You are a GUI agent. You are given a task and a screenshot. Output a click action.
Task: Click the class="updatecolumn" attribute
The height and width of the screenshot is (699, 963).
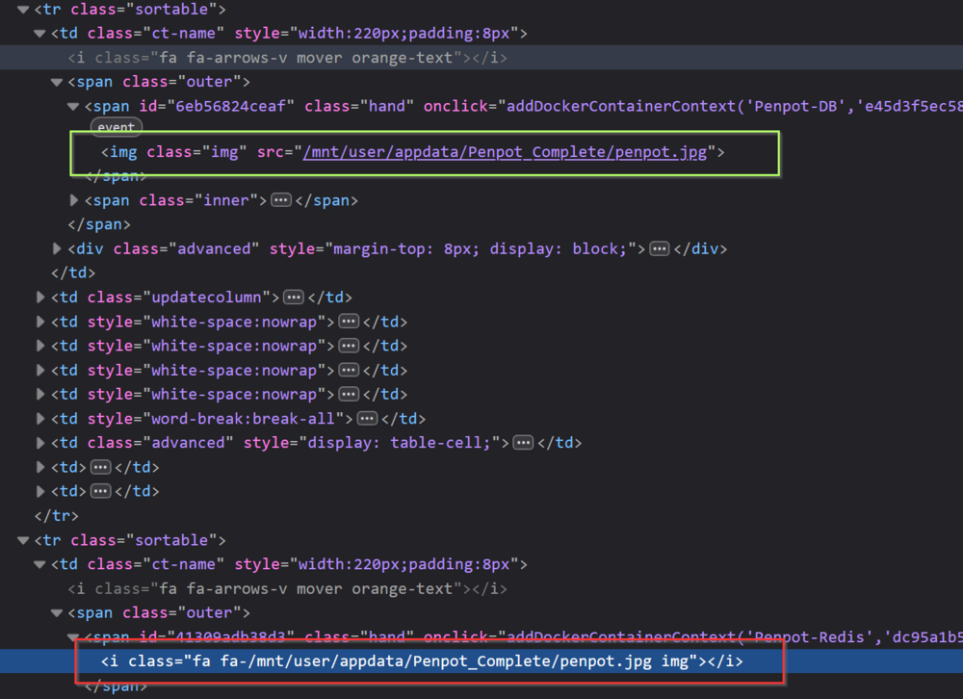(x=179, y=298)
